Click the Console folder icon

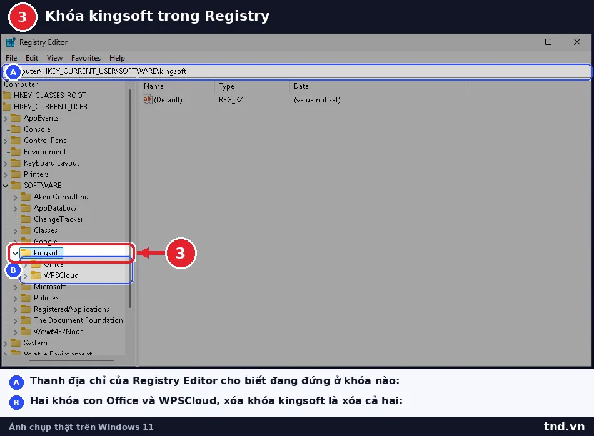(x=16, y=129)
